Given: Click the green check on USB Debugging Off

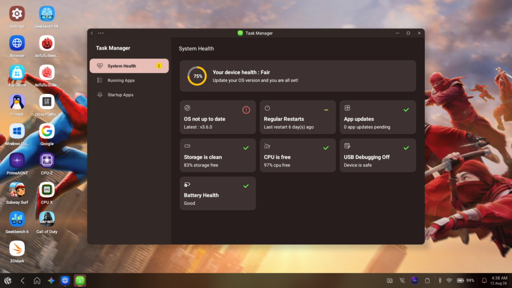Looking at the screenshot, I should coord(406,148).
